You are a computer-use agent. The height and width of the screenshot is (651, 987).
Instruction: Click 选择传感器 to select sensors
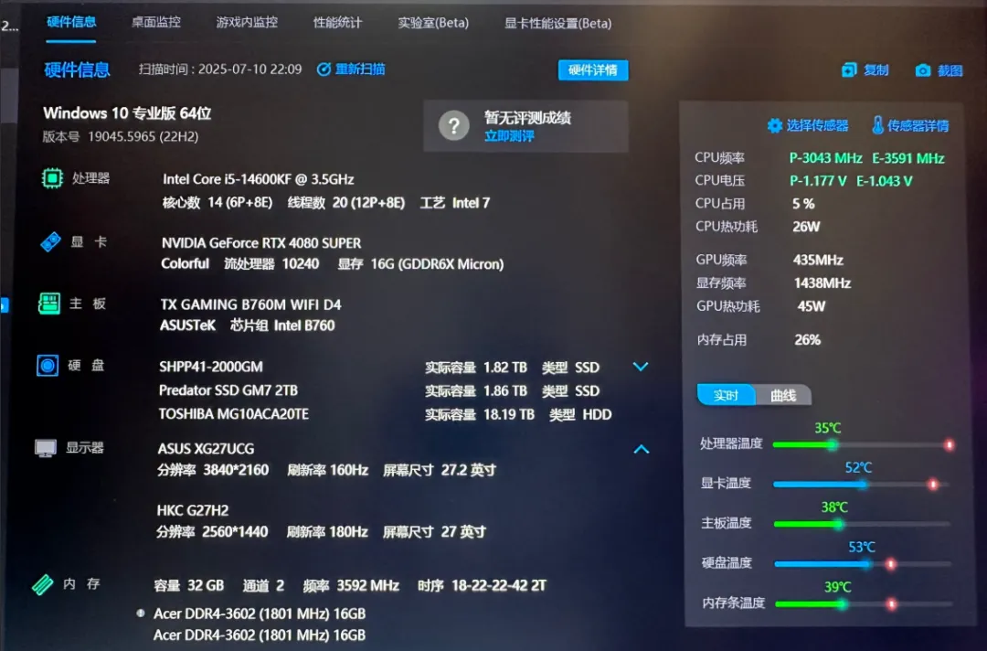tap(817, 125)
